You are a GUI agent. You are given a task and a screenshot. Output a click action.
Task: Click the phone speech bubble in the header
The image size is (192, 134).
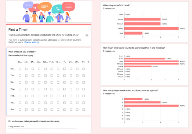coord(58,9)
